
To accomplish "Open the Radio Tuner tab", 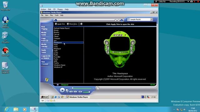I will [43, 51].
